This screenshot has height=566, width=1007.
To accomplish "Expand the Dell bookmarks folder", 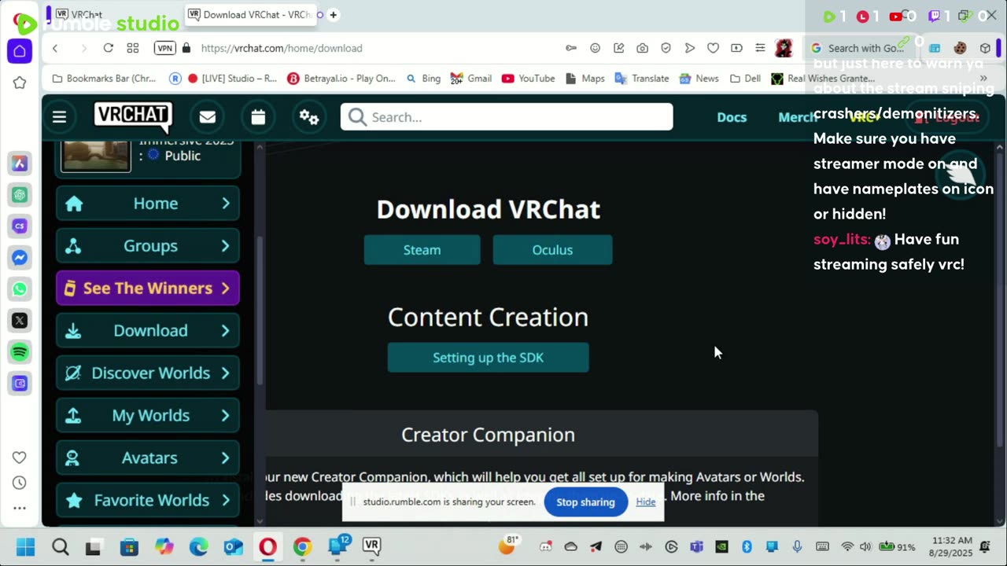I will pos(745,79).
